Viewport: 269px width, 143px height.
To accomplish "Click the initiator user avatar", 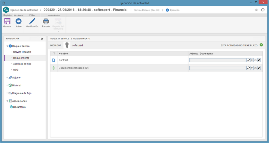I will 67,45.
